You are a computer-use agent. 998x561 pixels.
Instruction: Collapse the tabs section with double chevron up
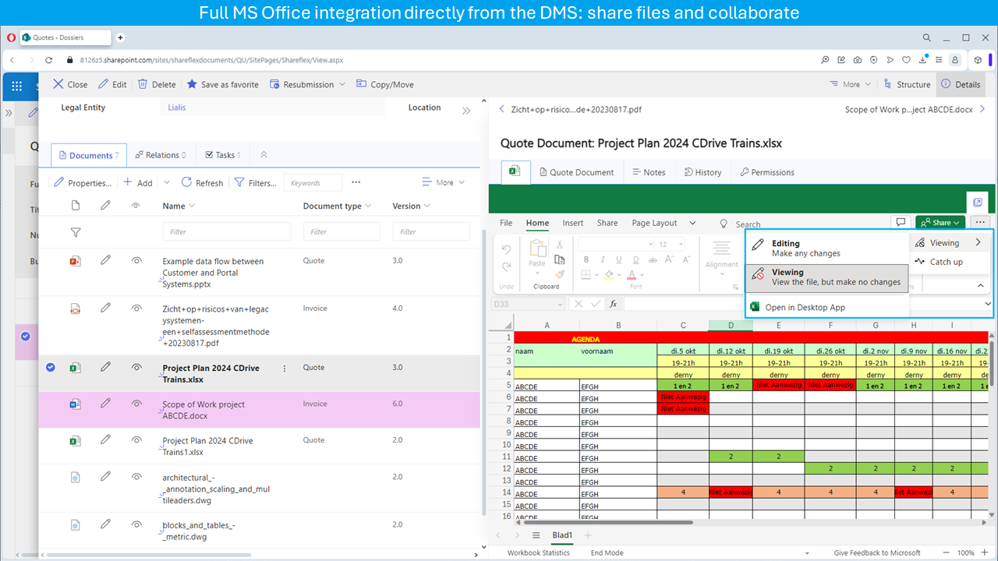264,155
